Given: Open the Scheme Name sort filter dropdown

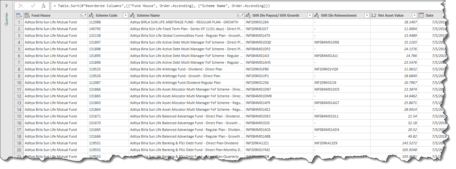Looking at the screenshot, I should [240, 15].
